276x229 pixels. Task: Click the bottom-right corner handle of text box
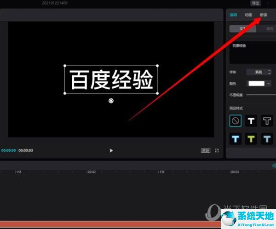tap(157, 93)
